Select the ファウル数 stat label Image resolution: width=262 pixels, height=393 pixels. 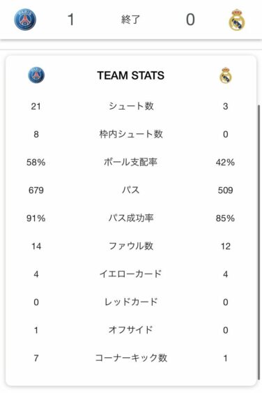click(x=131, y=246)
